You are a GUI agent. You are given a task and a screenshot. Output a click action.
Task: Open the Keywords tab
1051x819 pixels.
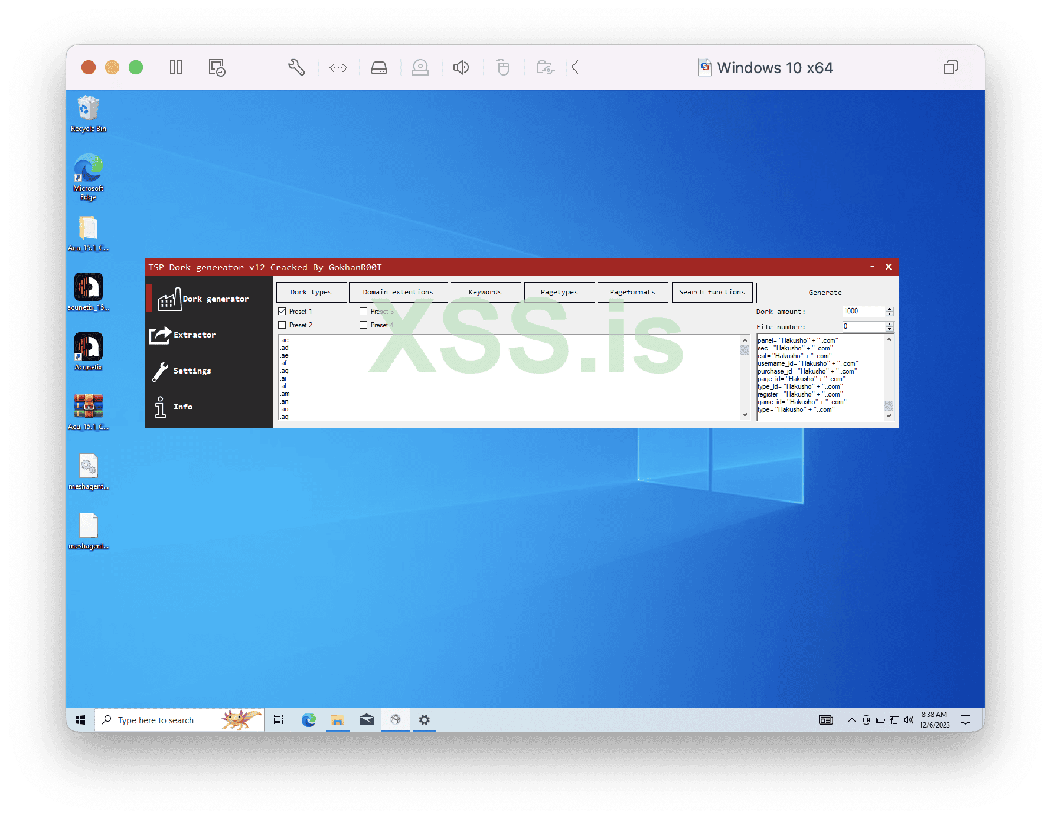pyautogui.click(x=485, y=292)
